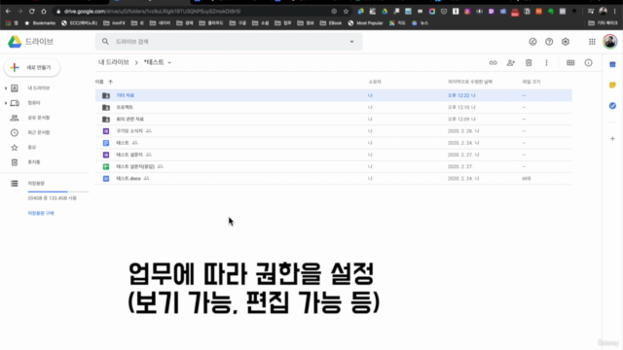
Task: Switch to grid view layout icon
Action: tap(570, 62)
